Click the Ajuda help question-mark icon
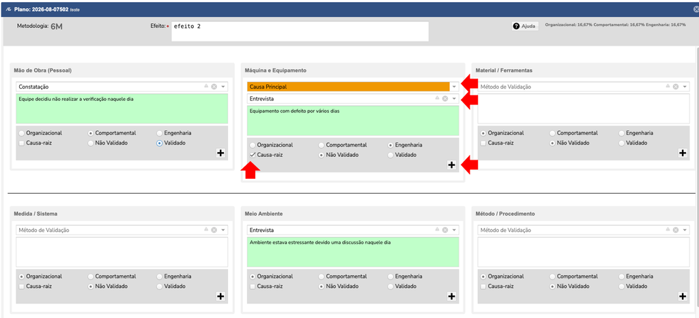This screenshot has height=318, width=699. (517, 27)
